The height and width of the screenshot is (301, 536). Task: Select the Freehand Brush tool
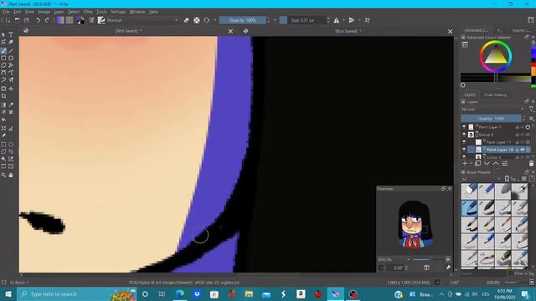click(x=3, y=51)
